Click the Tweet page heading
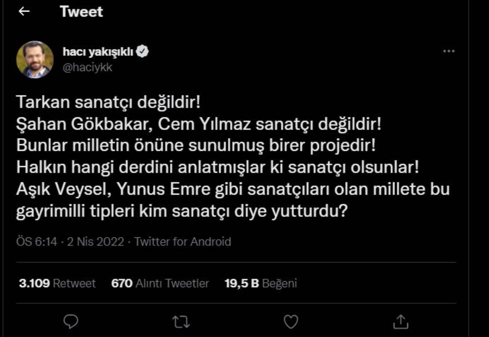Viewport: 489px width, 337px height. 81,12
